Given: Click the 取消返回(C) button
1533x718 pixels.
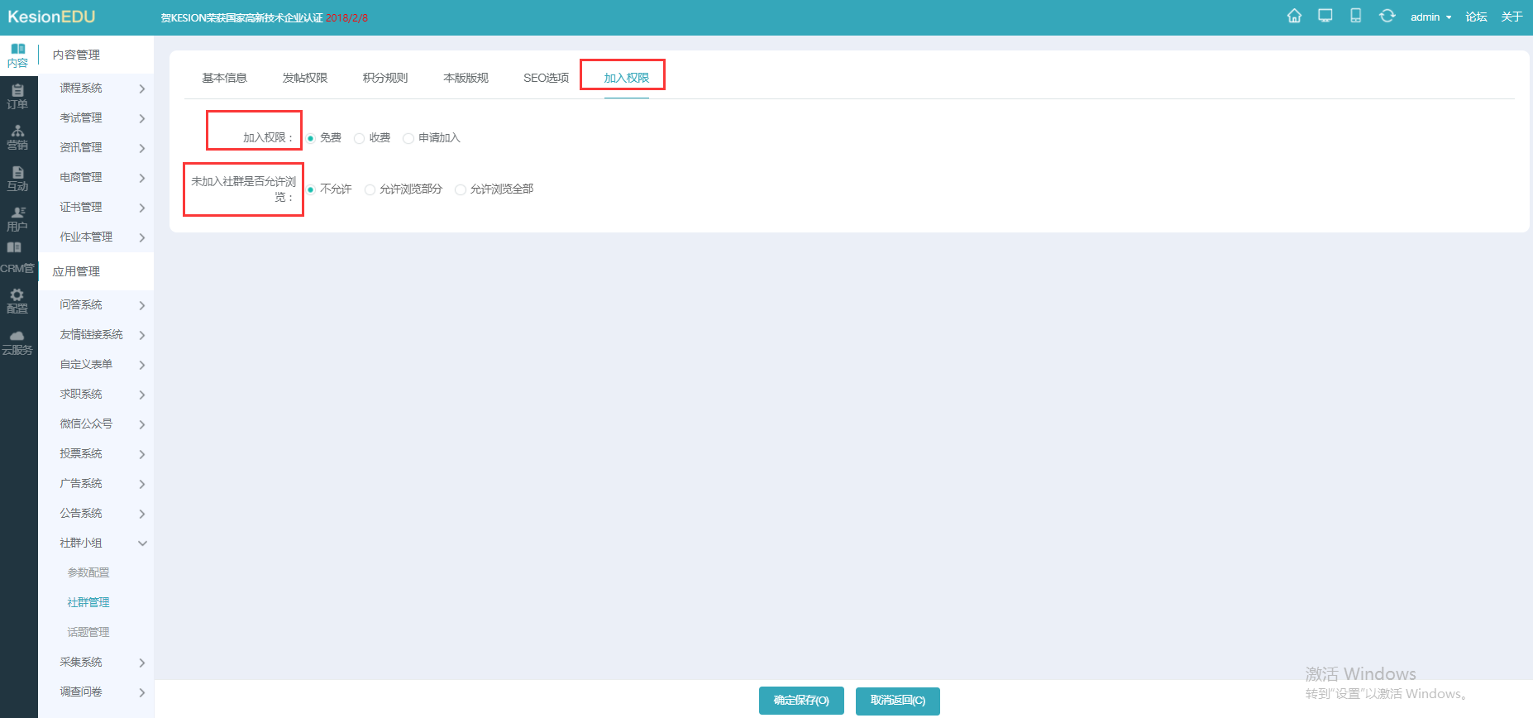Looking at the screenshot, I should click(897, 701).
